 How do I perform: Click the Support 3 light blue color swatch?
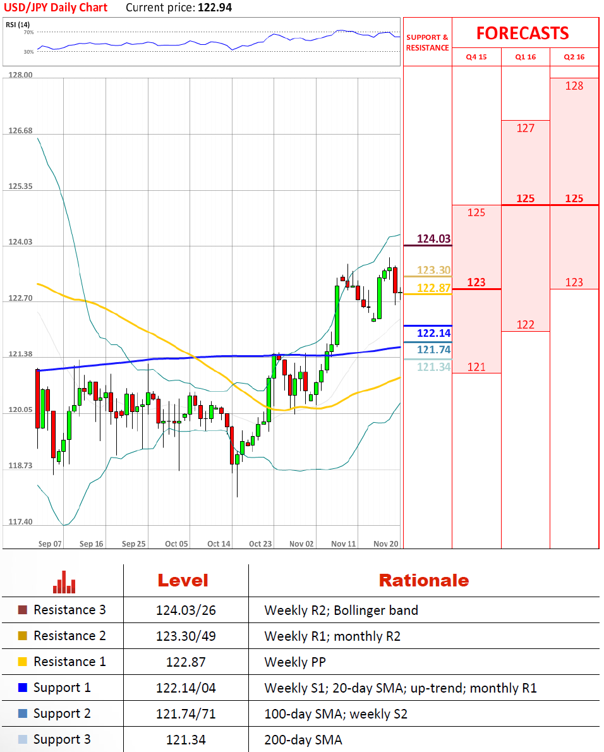pyautogui.click(x=23, y=739)
